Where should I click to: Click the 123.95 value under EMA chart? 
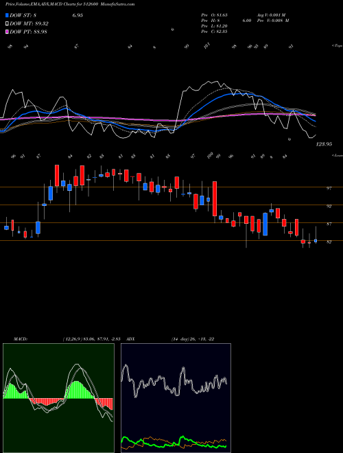pyautogui.click(x=324, y=144)
